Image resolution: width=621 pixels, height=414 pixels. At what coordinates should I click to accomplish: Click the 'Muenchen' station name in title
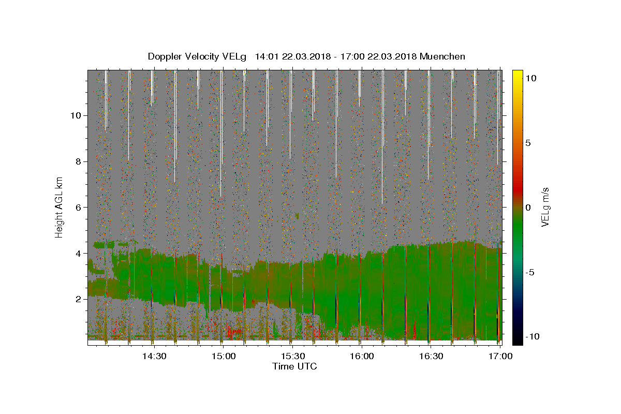pyautogui.click(x=442, y=57)
